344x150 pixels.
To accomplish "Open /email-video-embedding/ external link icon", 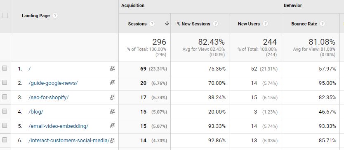I will [113, 126].
